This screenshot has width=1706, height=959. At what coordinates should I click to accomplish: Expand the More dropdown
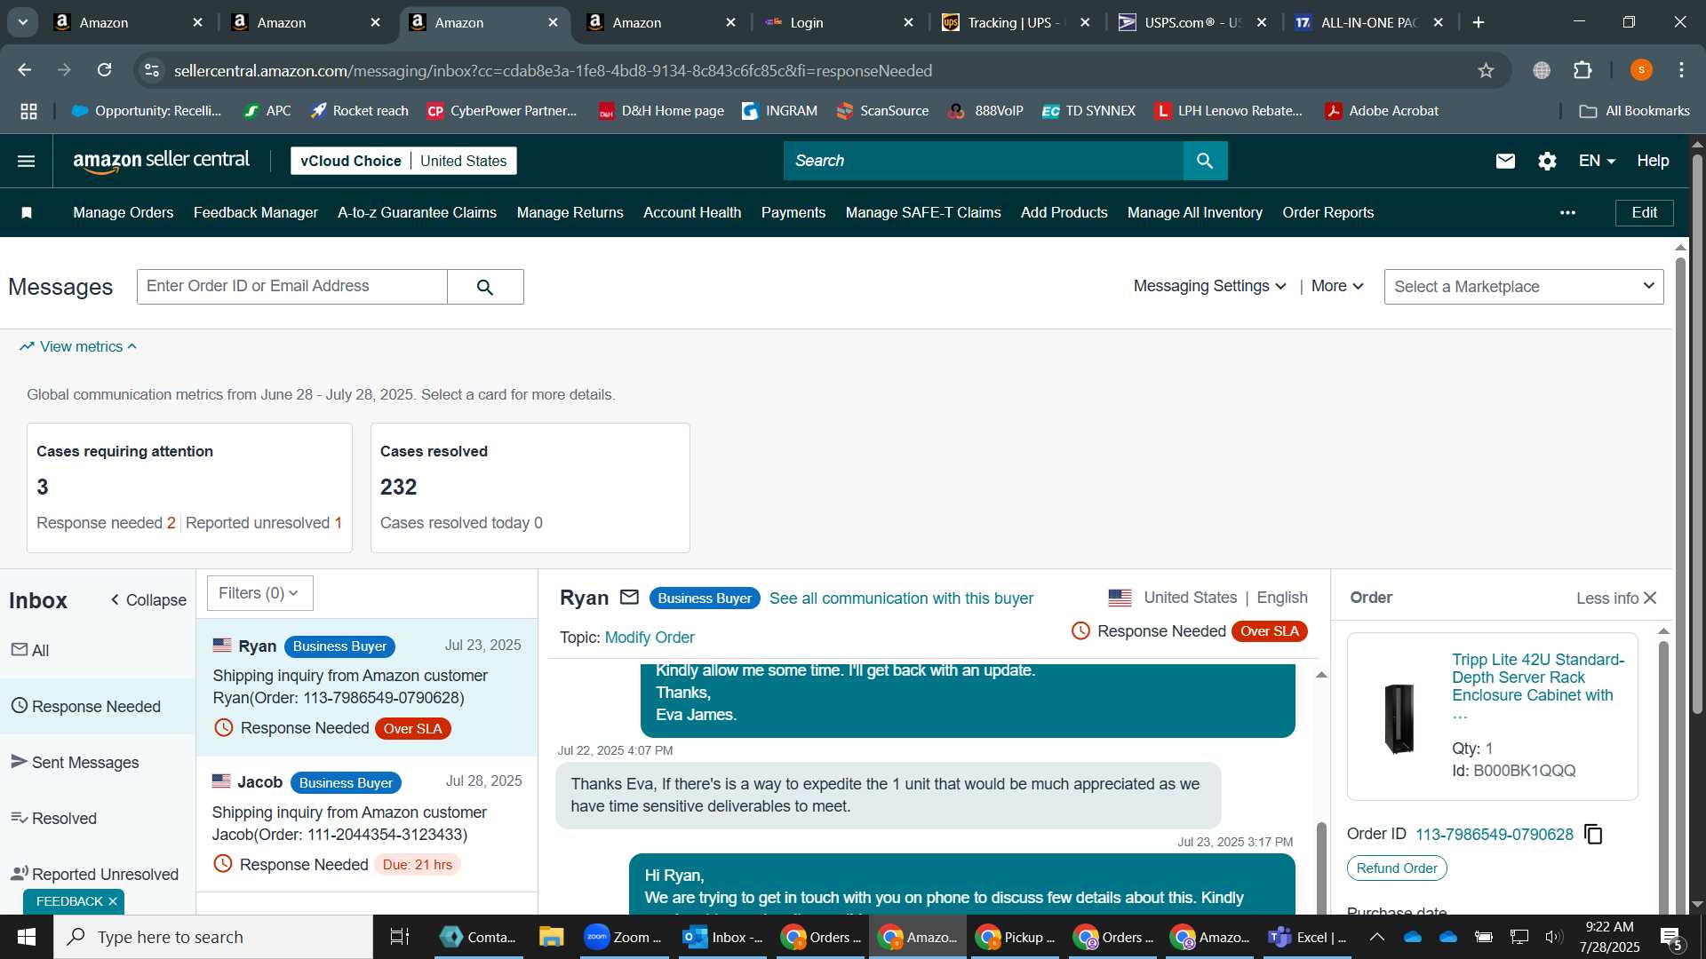1337,286
